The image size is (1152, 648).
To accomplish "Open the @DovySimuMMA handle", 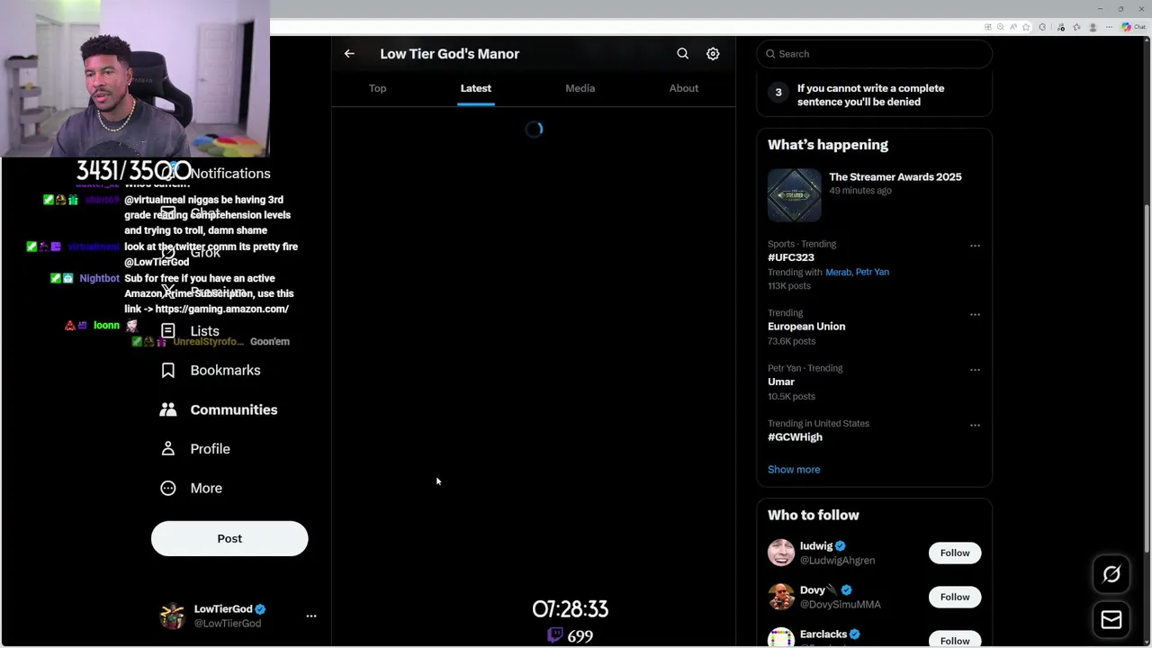I will pos(841,605).
